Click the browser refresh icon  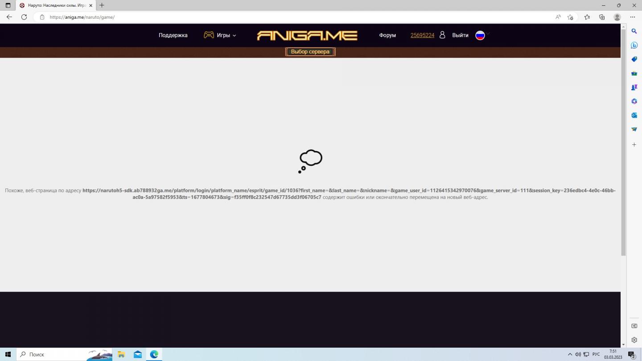24,17
